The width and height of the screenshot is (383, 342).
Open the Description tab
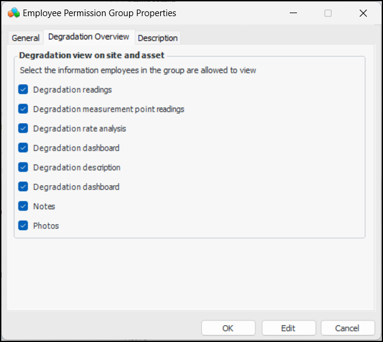158,38
